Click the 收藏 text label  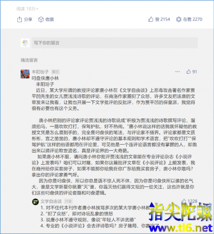point(49,19)
